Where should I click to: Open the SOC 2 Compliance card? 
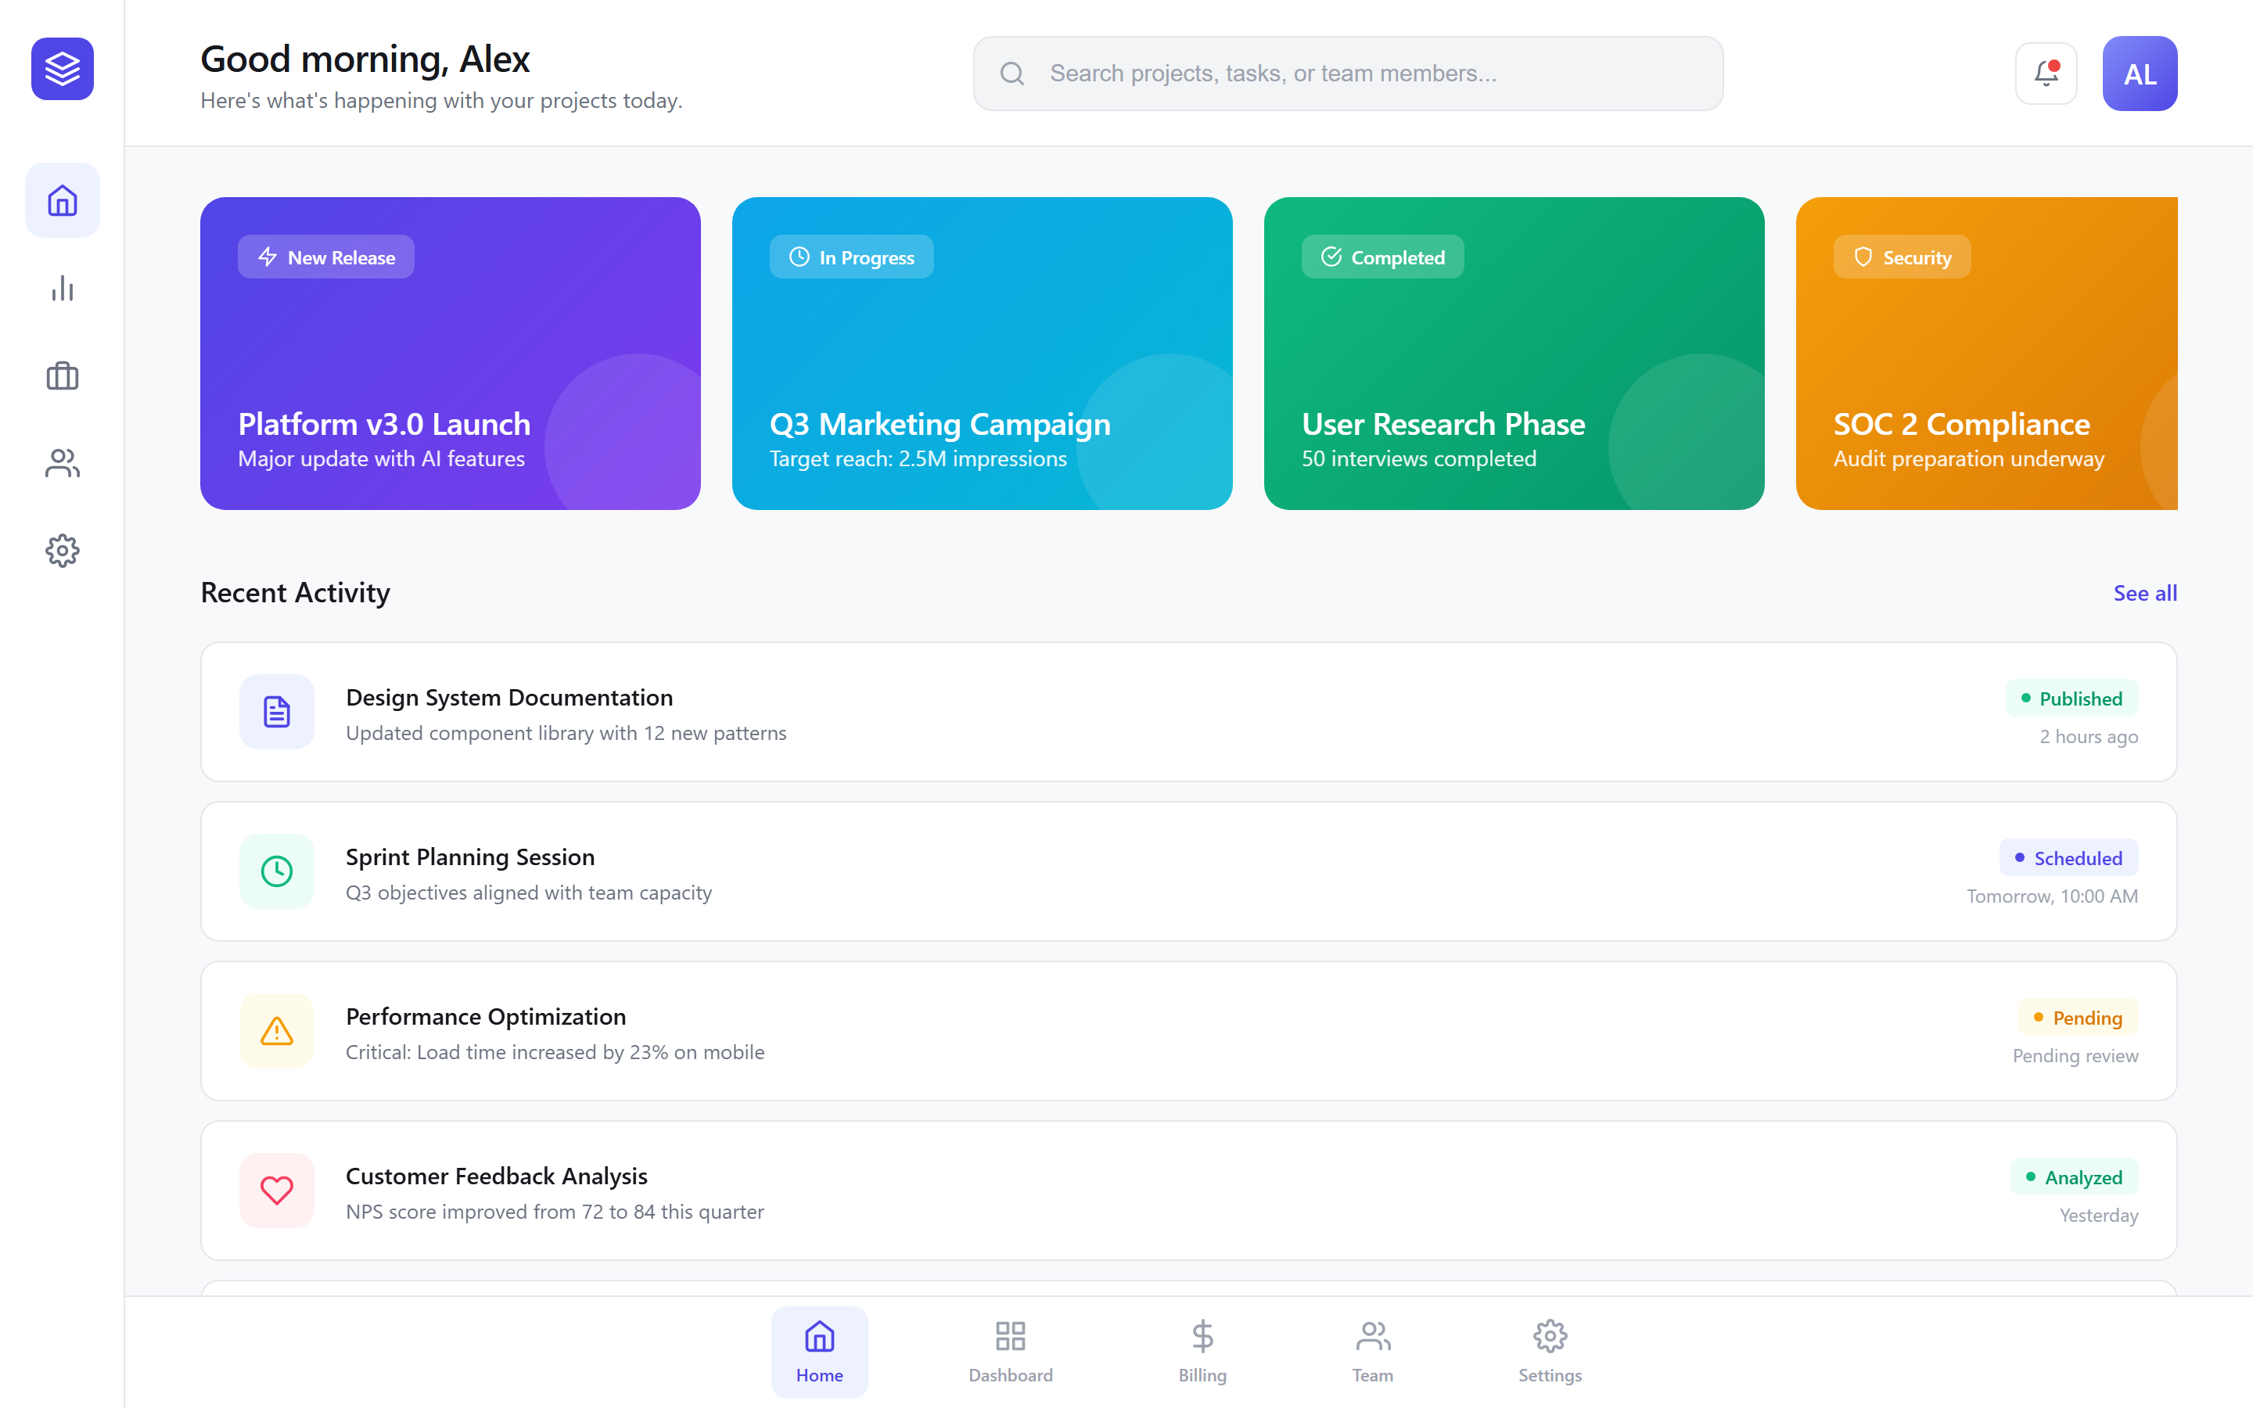pos(1987,353)
